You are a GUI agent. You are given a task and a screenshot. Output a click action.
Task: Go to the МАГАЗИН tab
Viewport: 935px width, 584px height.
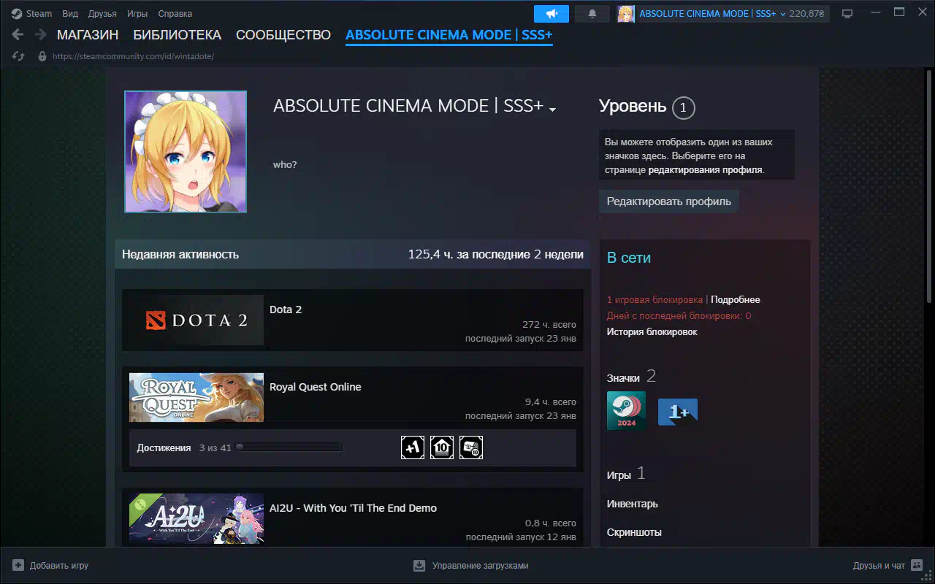click(88, 35)
